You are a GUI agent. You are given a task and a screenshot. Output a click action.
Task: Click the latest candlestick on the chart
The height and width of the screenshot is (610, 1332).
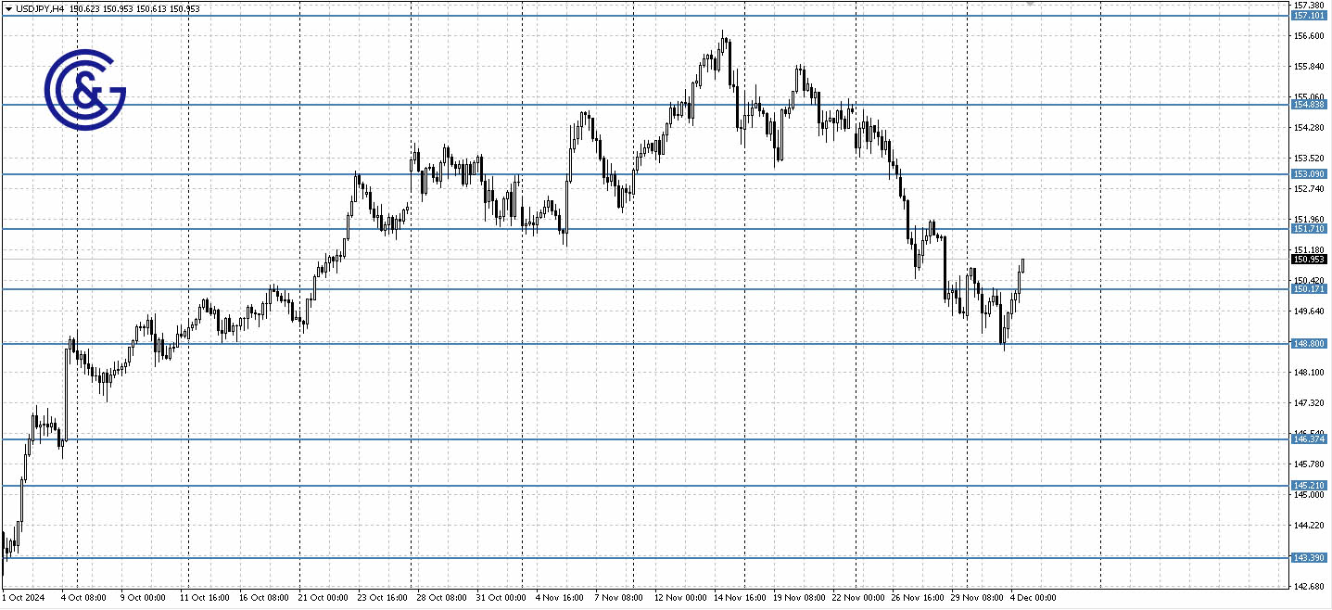coord(1022,265)
